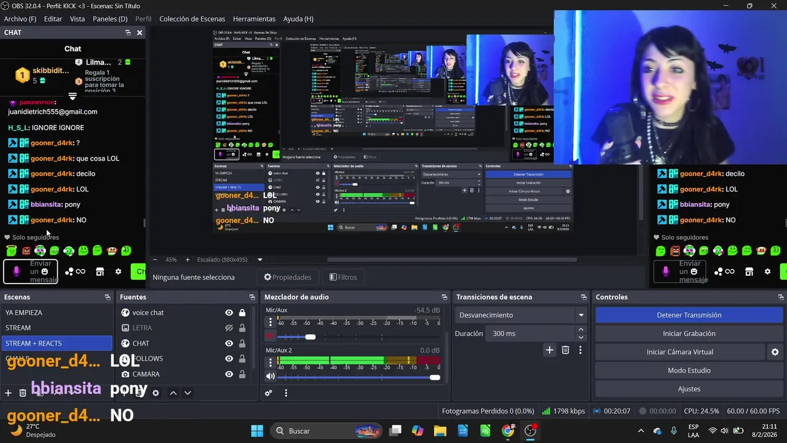Float the Escenas panel

[108, 297]
